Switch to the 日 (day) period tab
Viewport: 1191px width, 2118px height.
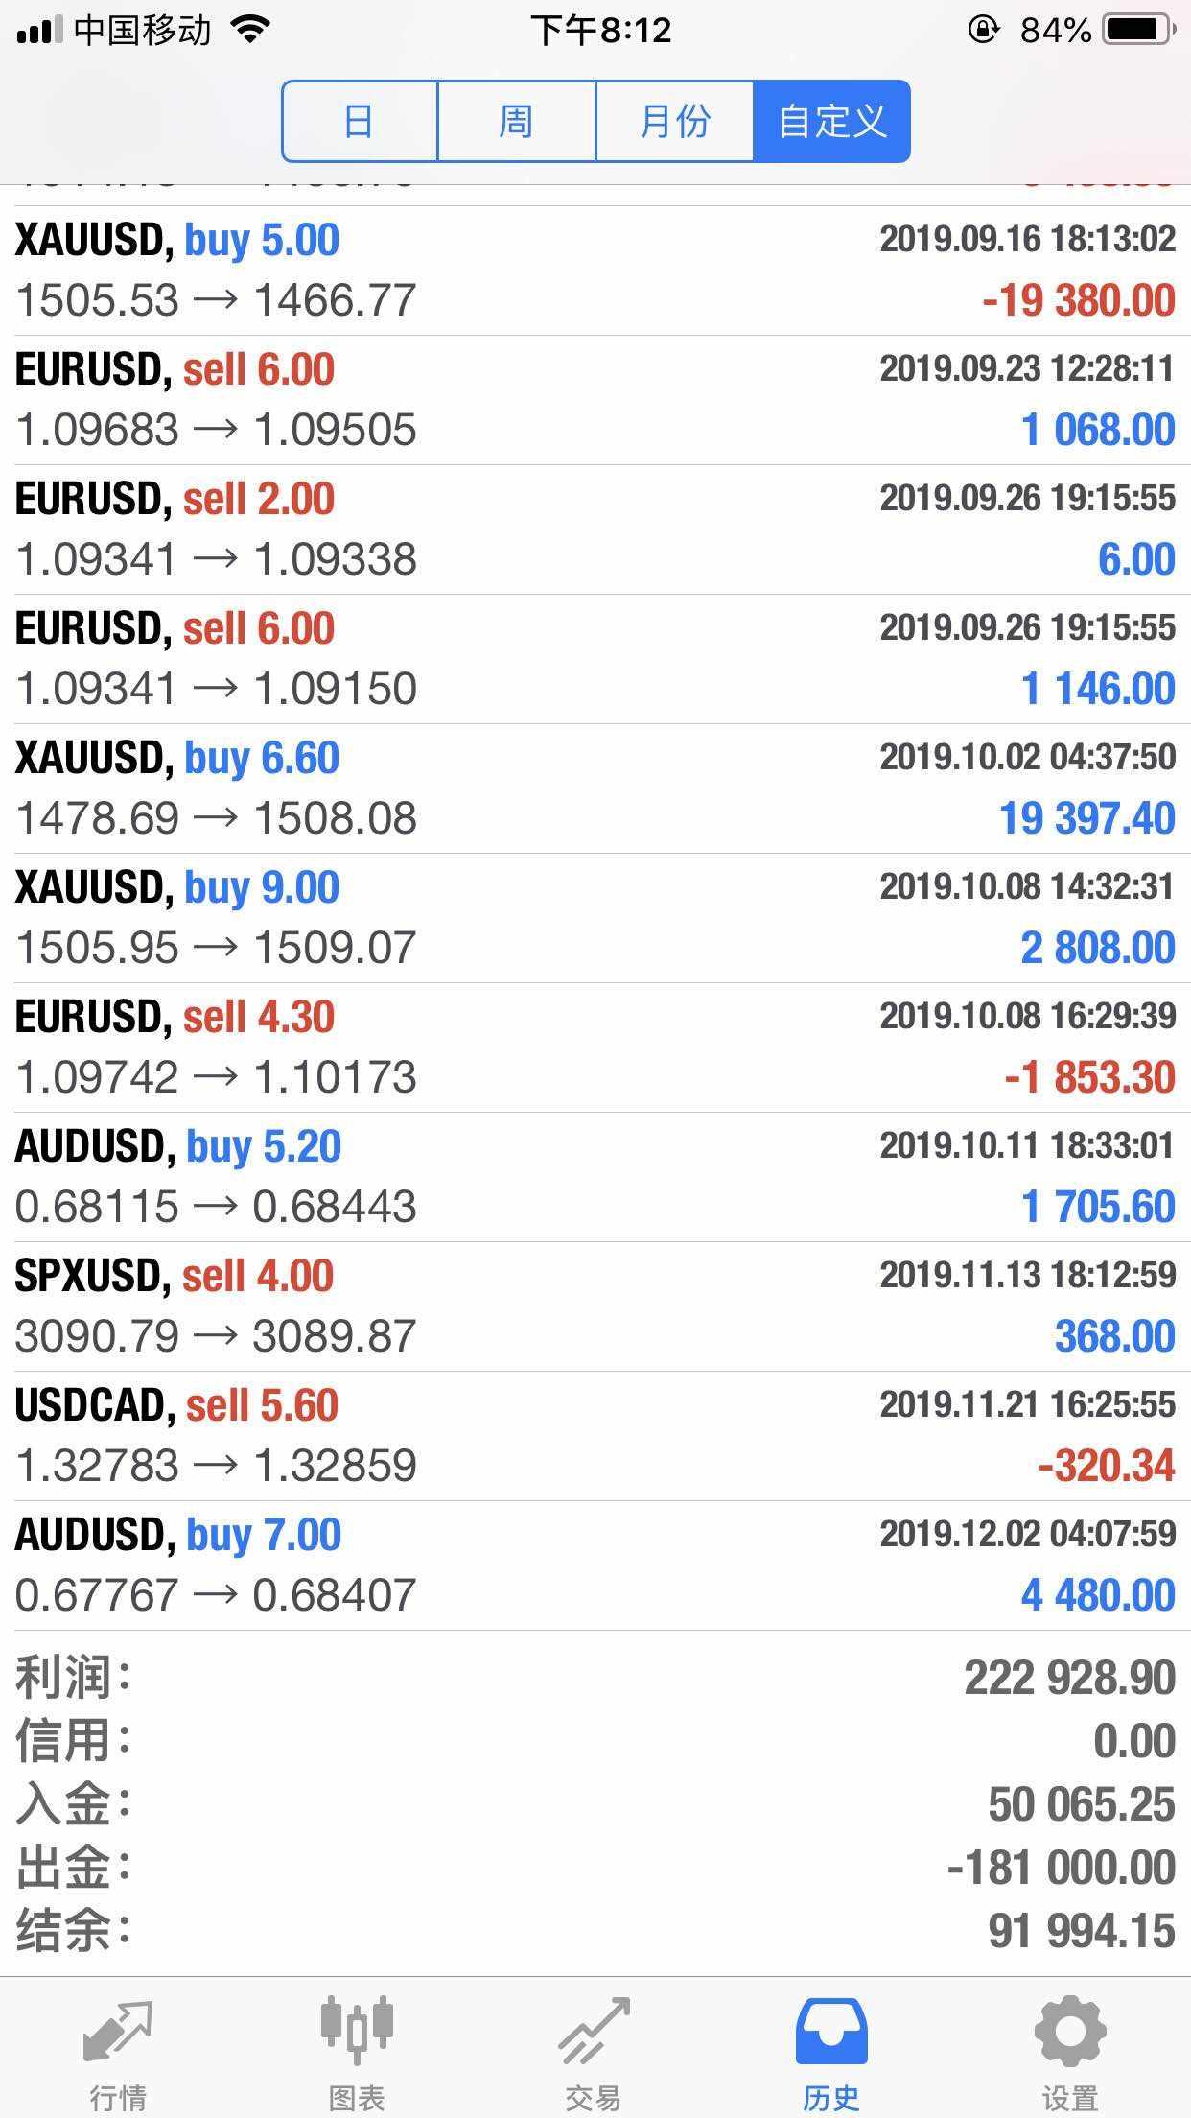(360, 122)
